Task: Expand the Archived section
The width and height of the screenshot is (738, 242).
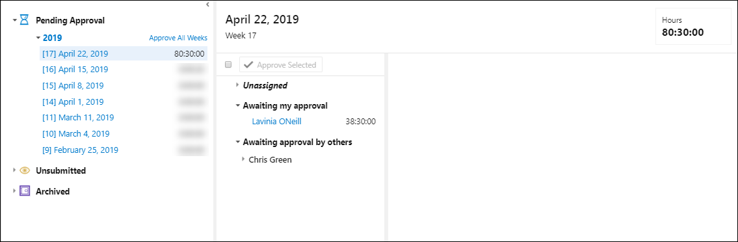Action: [x=14, y=191]
